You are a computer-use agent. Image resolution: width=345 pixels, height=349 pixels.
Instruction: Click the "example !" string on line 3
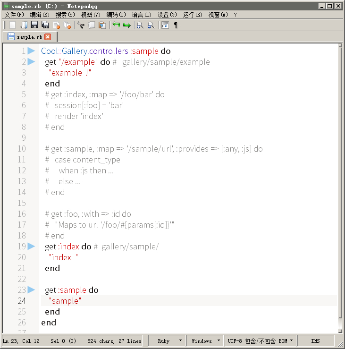70,73
